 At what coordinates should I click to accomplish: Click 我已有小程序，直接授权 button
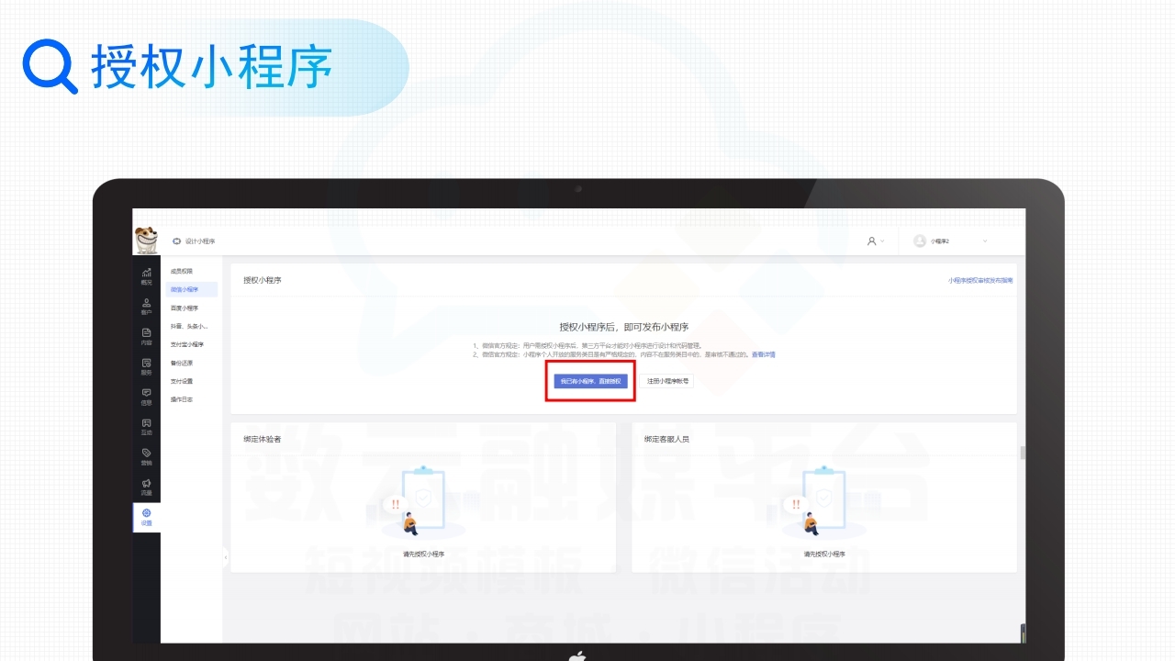coord(591,381)
